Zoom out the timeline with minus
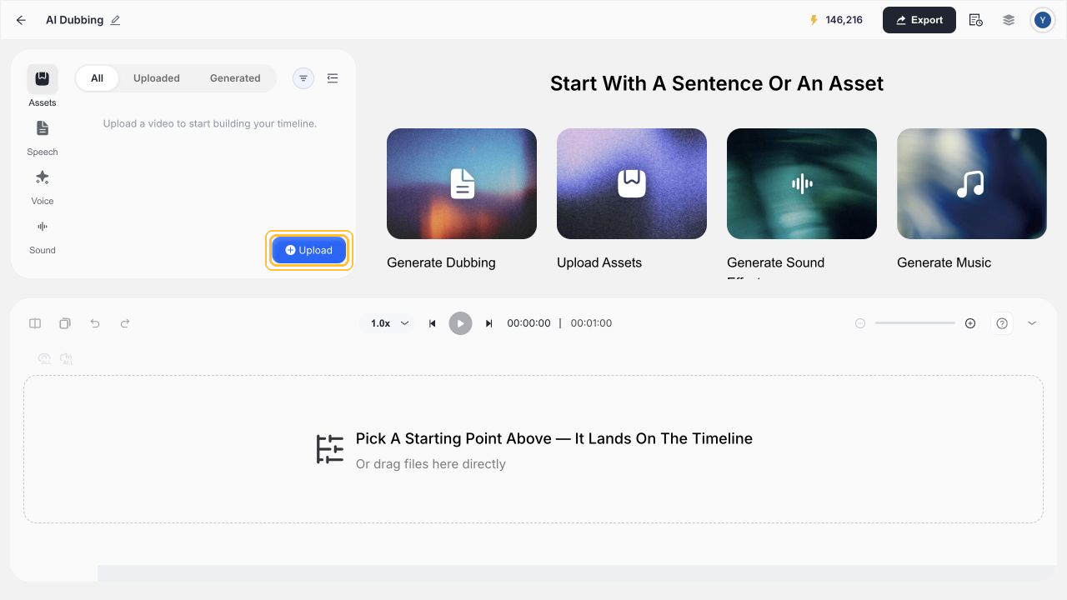This screenshot has height=600, width=1067. click(860, 323)
